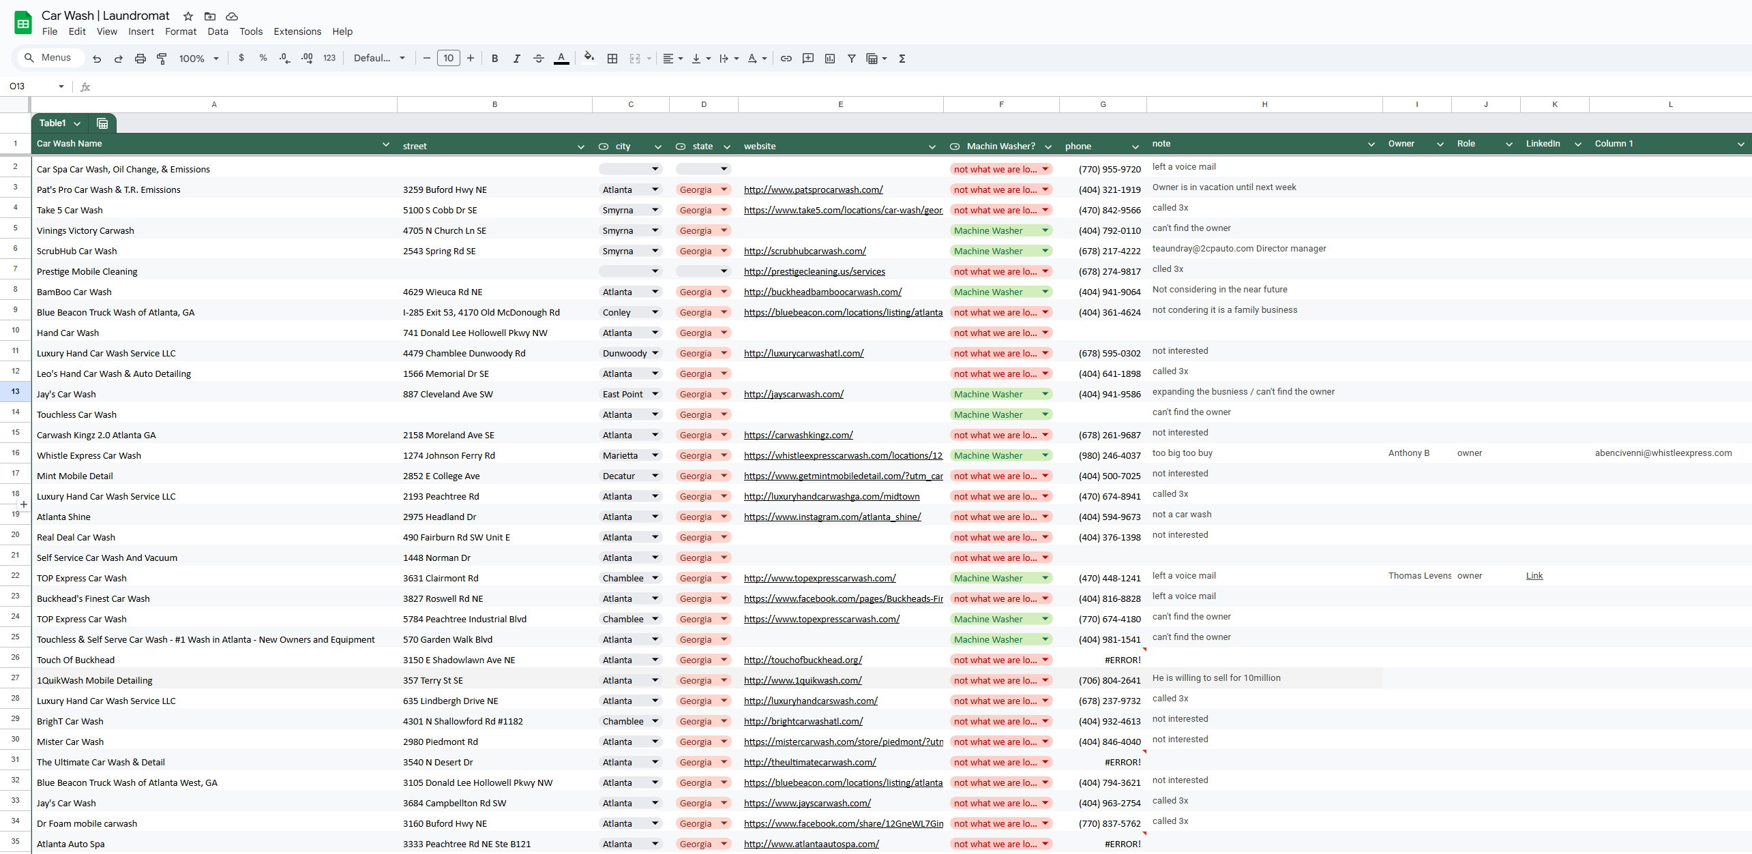1752x854 pixels.
Task: Open the Insert menu
Action: (x=141, y=31)
